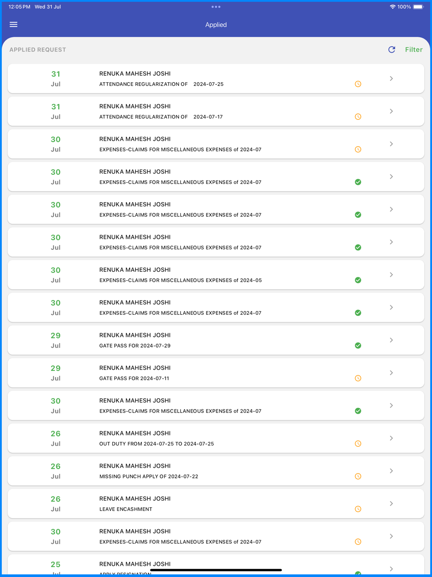Click the status bar date 'Wed 31 Jul'

[x=48, y=7]
